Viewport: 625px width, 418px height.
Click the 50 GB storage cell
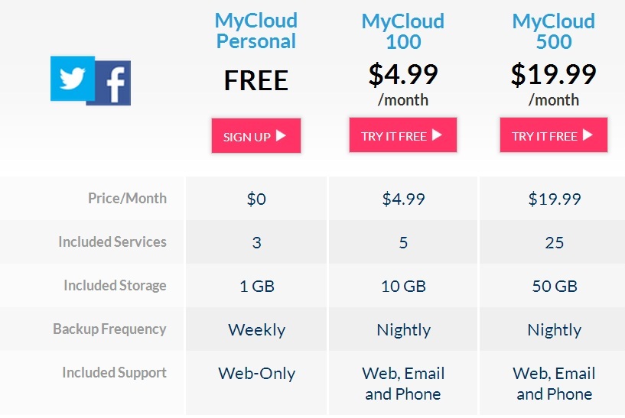point(555,287)
